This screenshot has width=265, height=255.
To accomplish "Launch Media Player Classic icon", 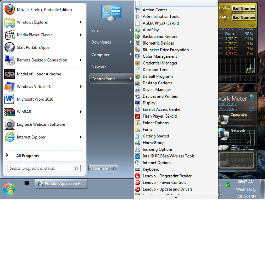I will (10, 35).
